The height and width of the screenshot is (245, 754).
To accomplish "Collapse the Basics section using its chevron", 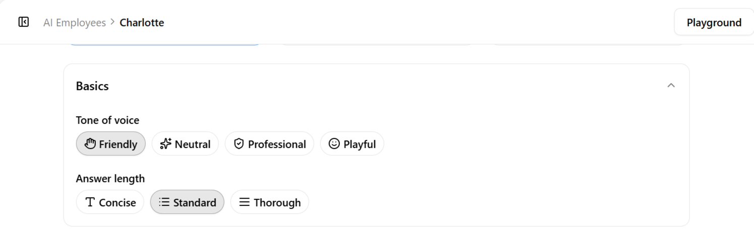I will (671, 86).
